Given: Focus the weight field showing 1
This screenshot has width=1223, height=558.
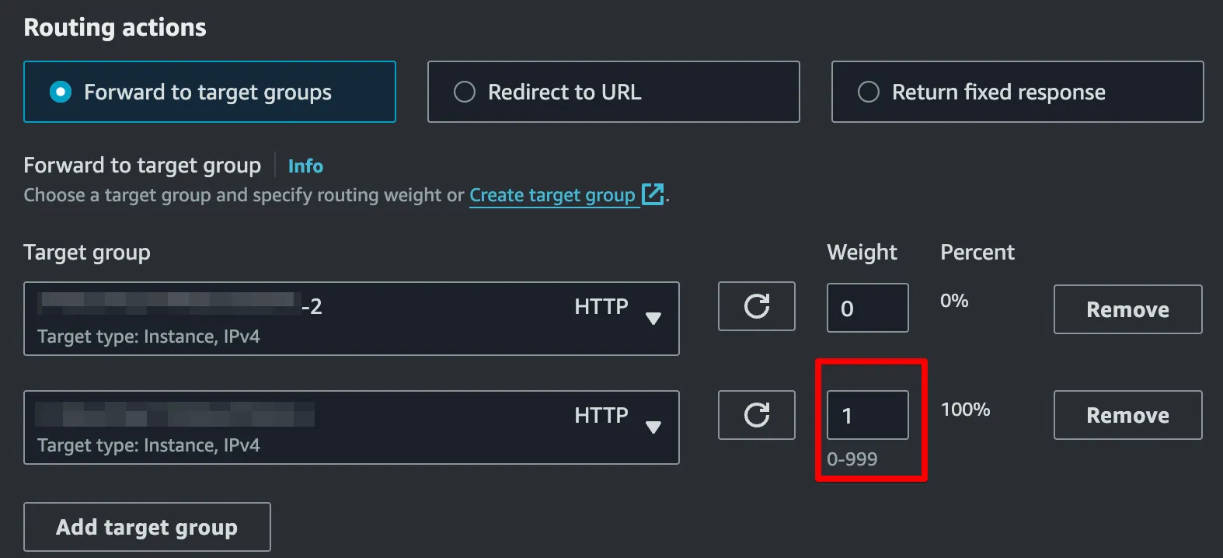Looking at the screenshot, I should [867, 416].
